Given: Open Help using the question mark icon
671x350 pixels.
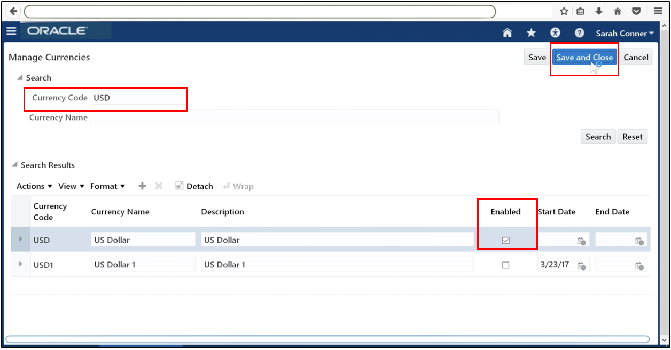Looking at the screenshot, I should [x=579, y=33].
